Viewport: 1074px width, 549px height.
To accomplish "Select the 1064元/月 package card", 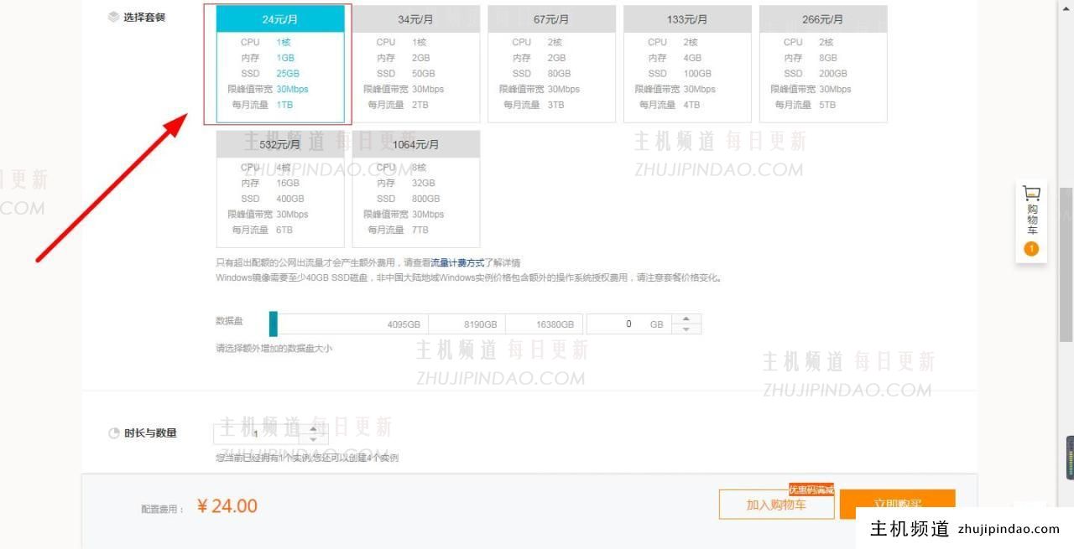I will (416, 189).
